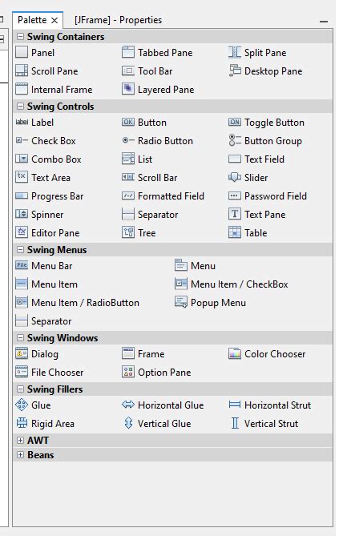This screenshot has width=347, height=536.
Task: Select the Color Chooser icon
Action: (x=235, y=353)
